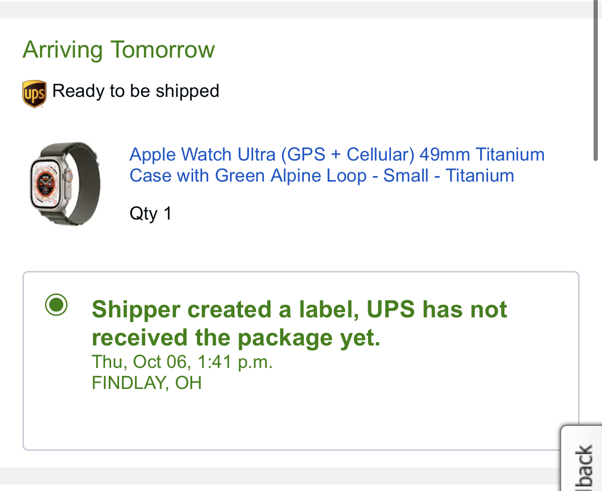Click the Green Alpine Loop link text

point(291,176)
